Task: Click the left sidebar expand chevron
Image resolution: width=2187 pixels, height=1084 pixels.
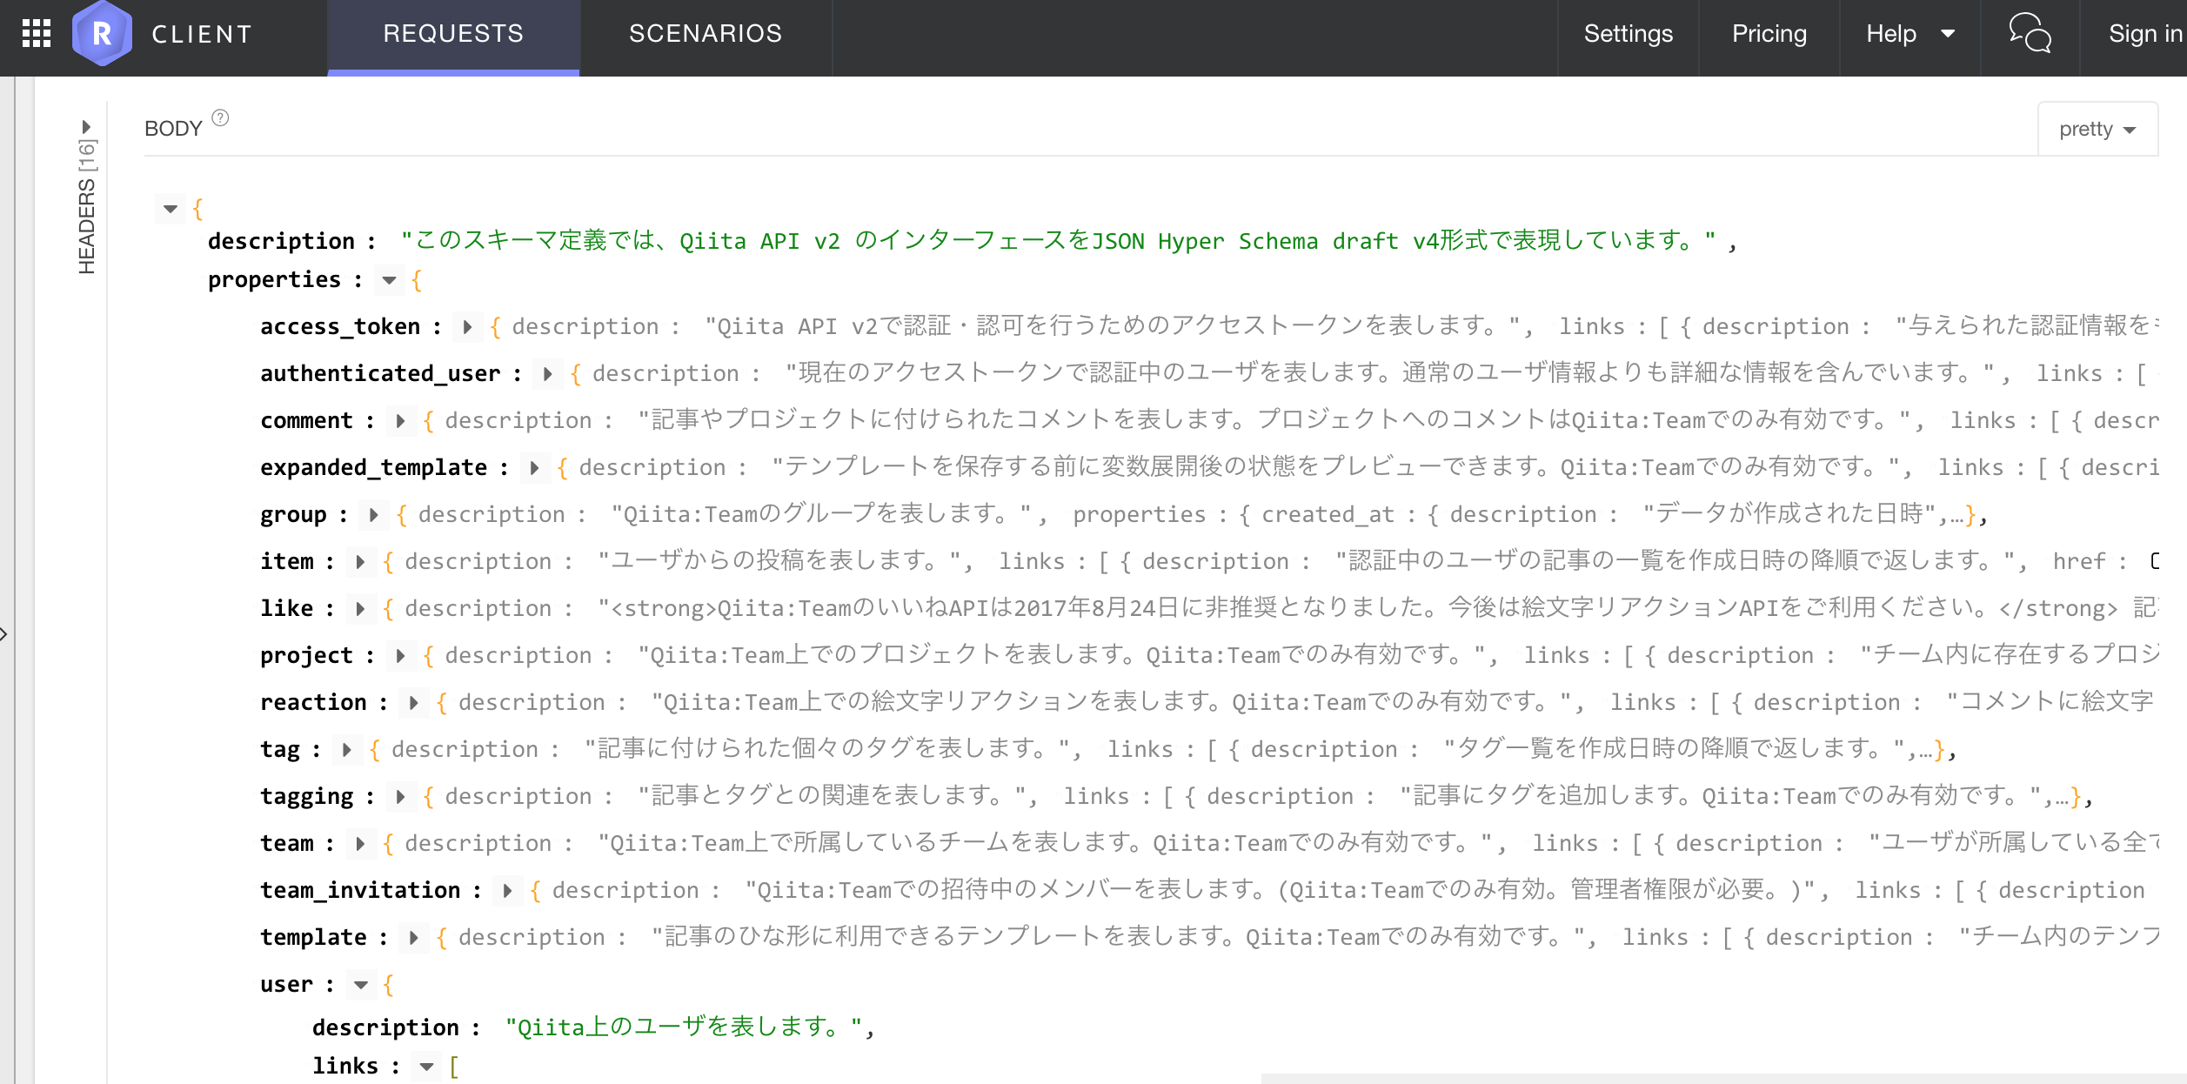Action: pyautogui.click(x=4, y=633)
